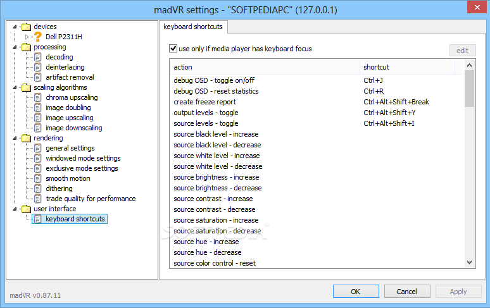Select the keyboard shortcuts tab
Screen dimensions: 490x308
coord(193,27)
